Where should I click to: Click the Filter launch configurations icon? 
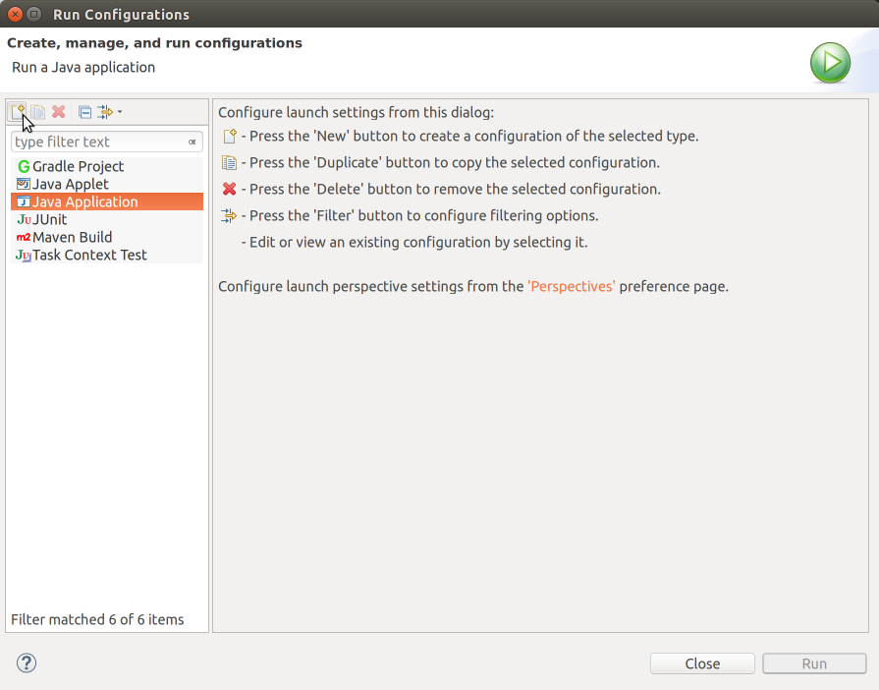(x=105, y=112)
